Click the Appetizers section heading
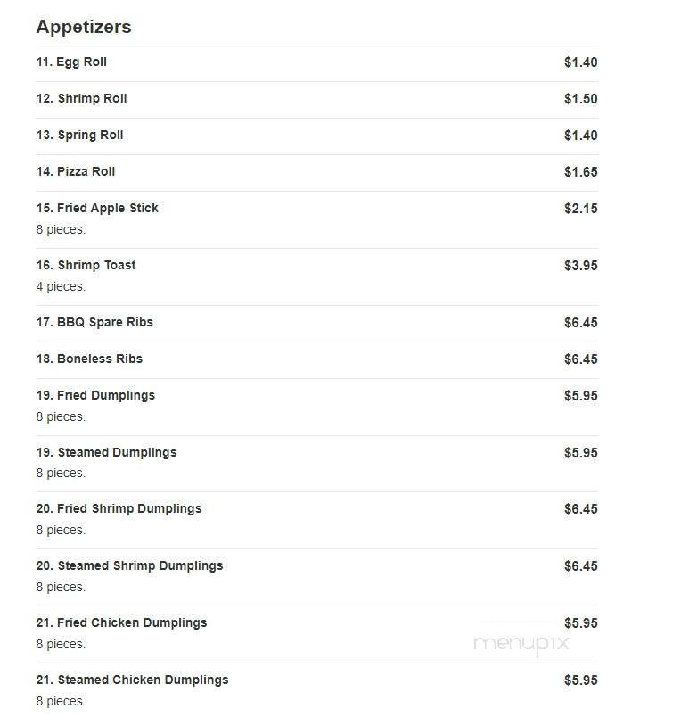681x717 pixels. tap(84, 27)
